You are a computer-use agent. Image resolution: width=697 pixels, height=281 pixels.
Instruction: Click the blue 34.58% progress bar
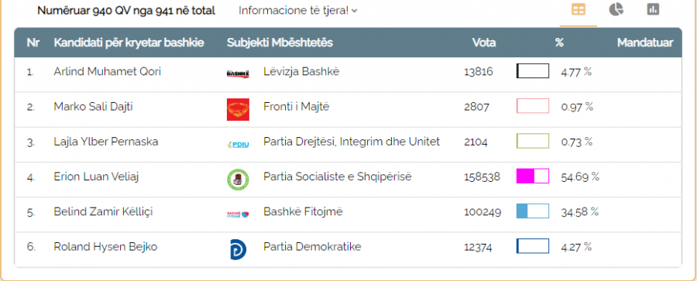533,211
